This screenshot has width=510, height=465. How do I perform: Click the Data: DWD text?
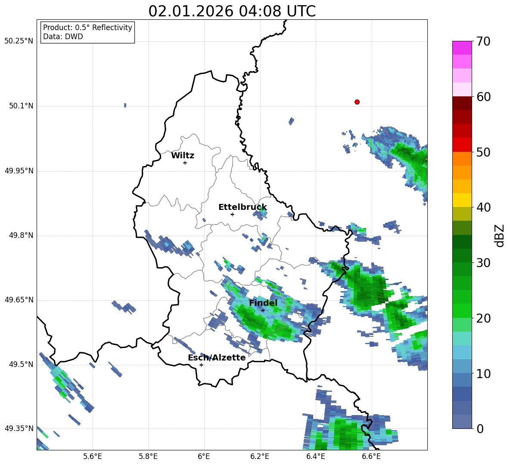click(x=63, y=37)
